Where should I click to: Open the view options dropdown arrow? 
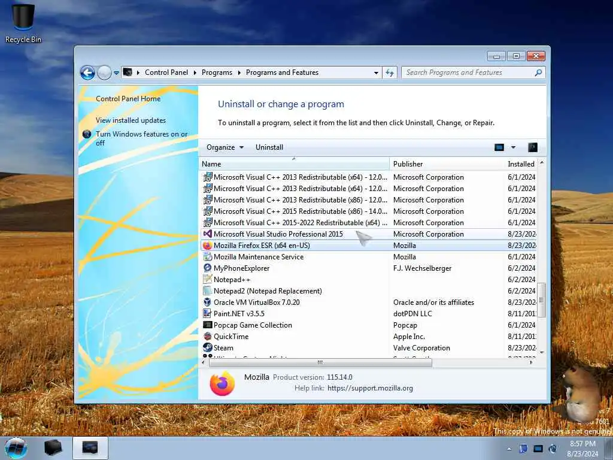point(513,147)
